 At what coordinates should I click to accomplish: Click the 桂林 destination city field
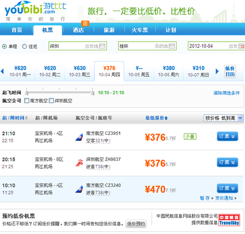(x=147, y=46)
